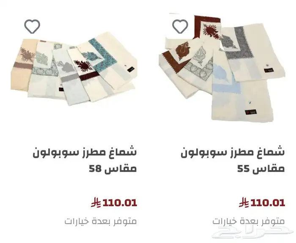Select the مقاس 55 size text
The width and height of the screenshot is (296, 243).
click(261, 168)
